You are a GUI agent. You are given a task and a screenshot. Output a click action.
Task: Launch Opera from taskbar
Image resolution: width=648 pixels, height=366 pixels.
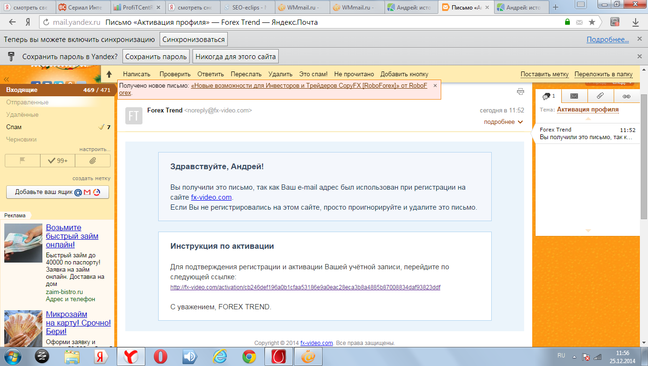[x=161, y=356]
